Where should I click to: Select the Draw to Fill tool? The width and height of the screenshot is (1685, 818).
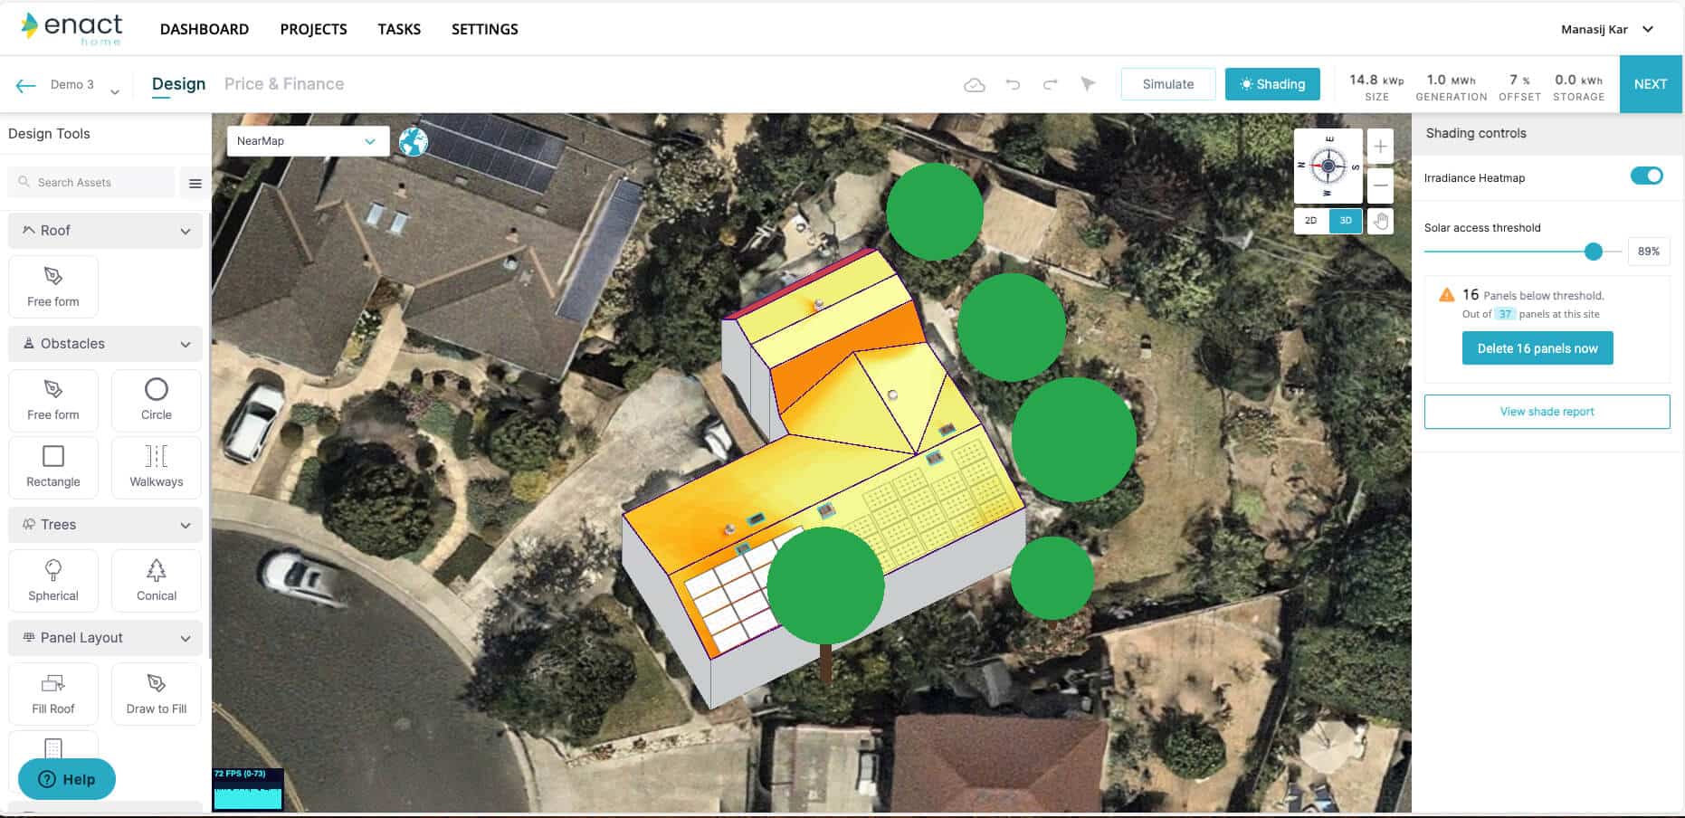click(156, 693)
